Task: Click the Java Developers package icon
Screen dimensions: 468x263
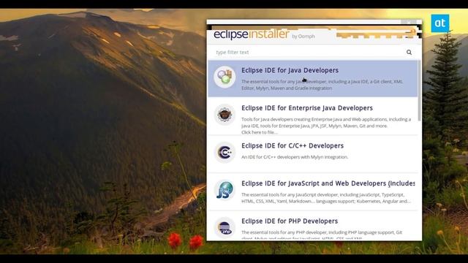Action: (x=224, y=77)
